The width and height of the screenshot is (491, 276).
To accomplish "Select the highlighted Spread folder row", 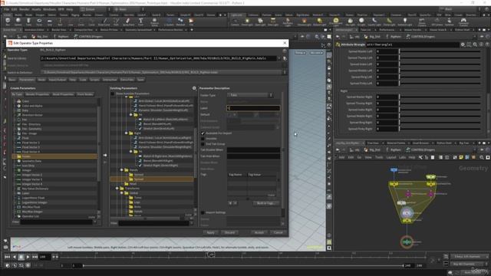I will [152, 179].
